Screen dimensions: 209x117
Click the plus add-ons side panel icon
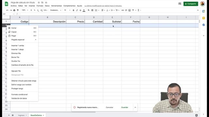coord(203,35)
